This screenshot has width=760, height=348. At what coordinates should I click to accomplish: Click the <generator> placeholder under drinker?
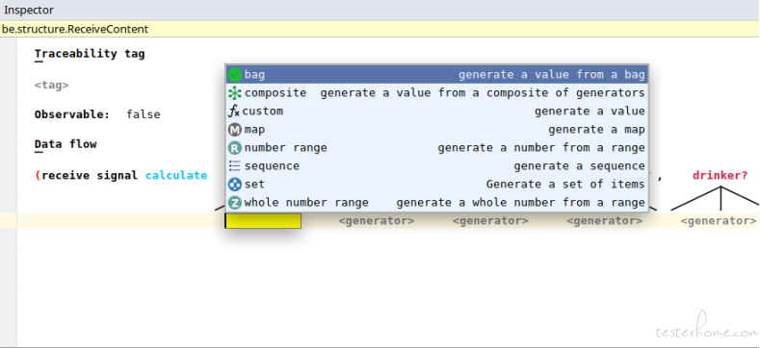point(719,221)
